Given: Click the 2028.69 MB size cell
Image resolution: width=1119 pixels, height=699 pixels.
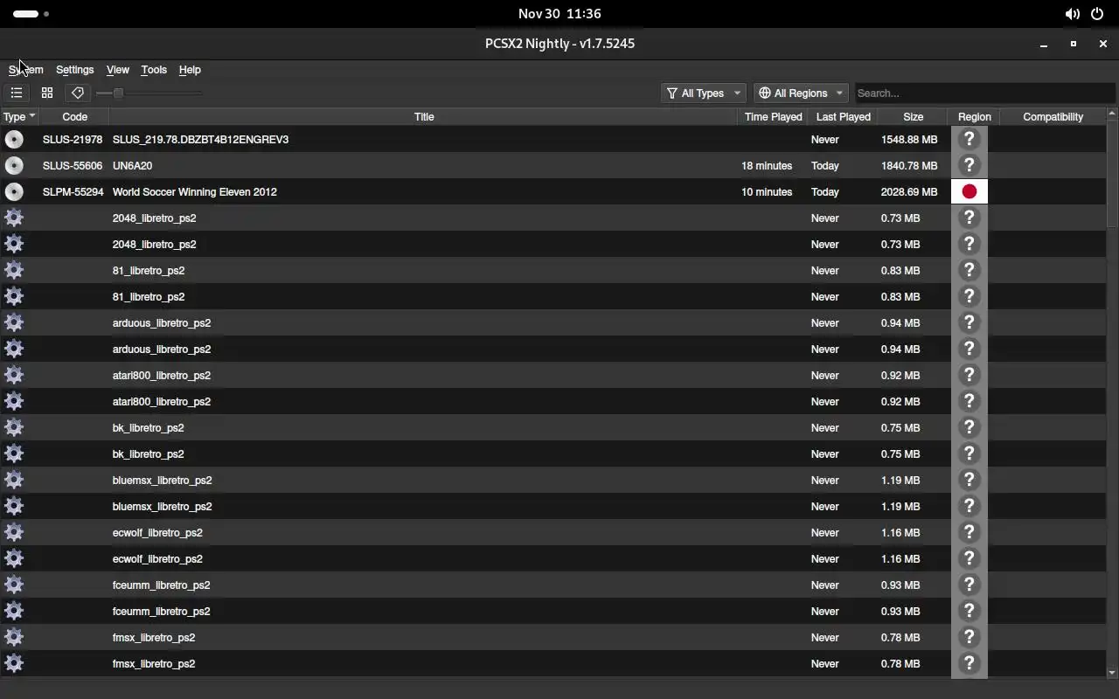Looking at the screenshot, I should 909,191.
